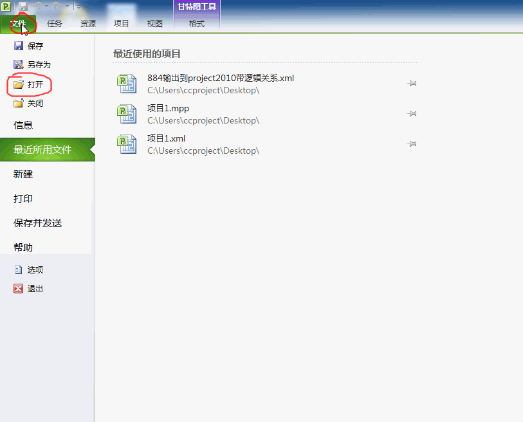Open recent file 项目1.xml
Viewport: 523px width, 422px height.
[166, 138]
